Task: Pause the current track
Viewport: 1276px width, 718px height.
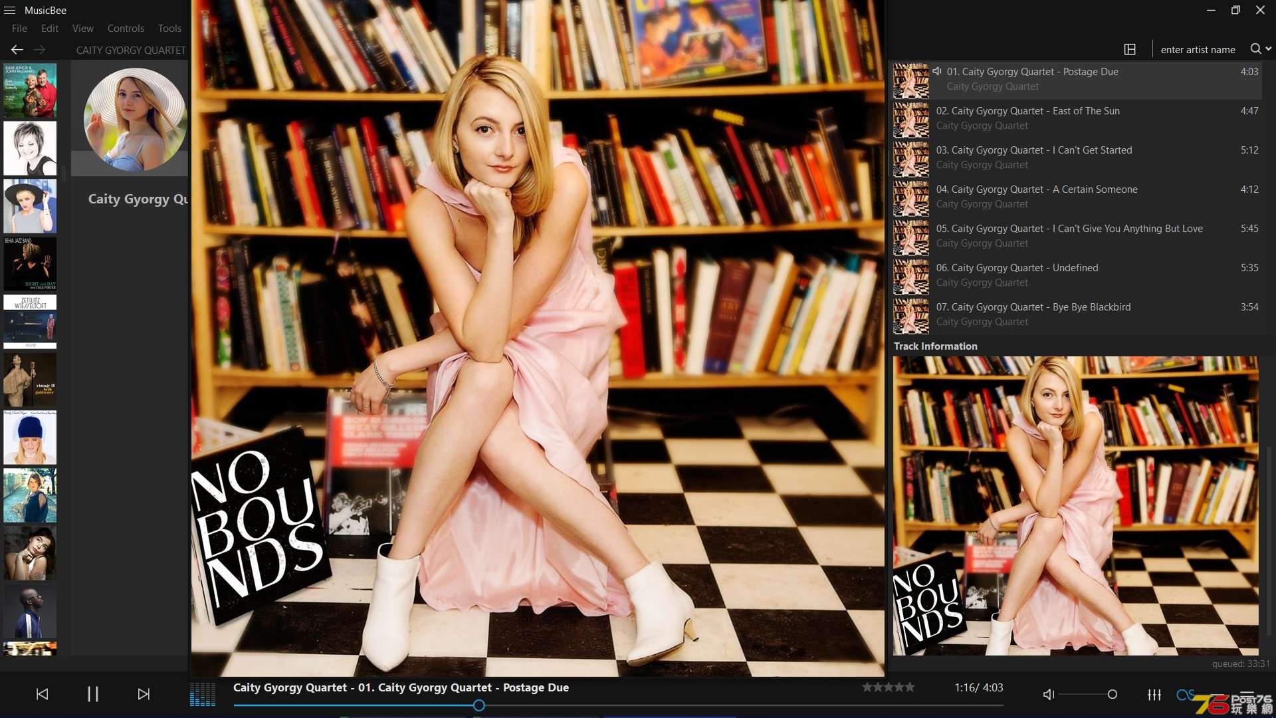Action: tap(93, 694)
